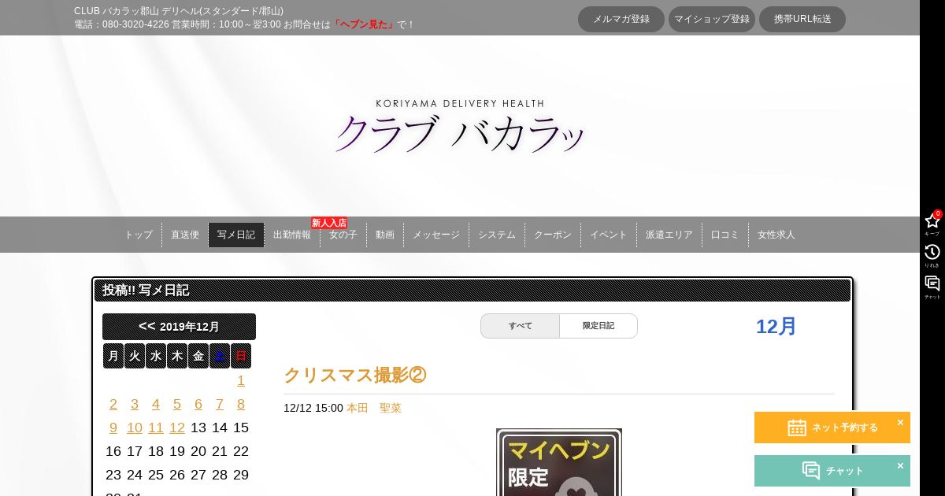Click calendar date 13
This screenshot has height=496, width=945.
point(198,428)
